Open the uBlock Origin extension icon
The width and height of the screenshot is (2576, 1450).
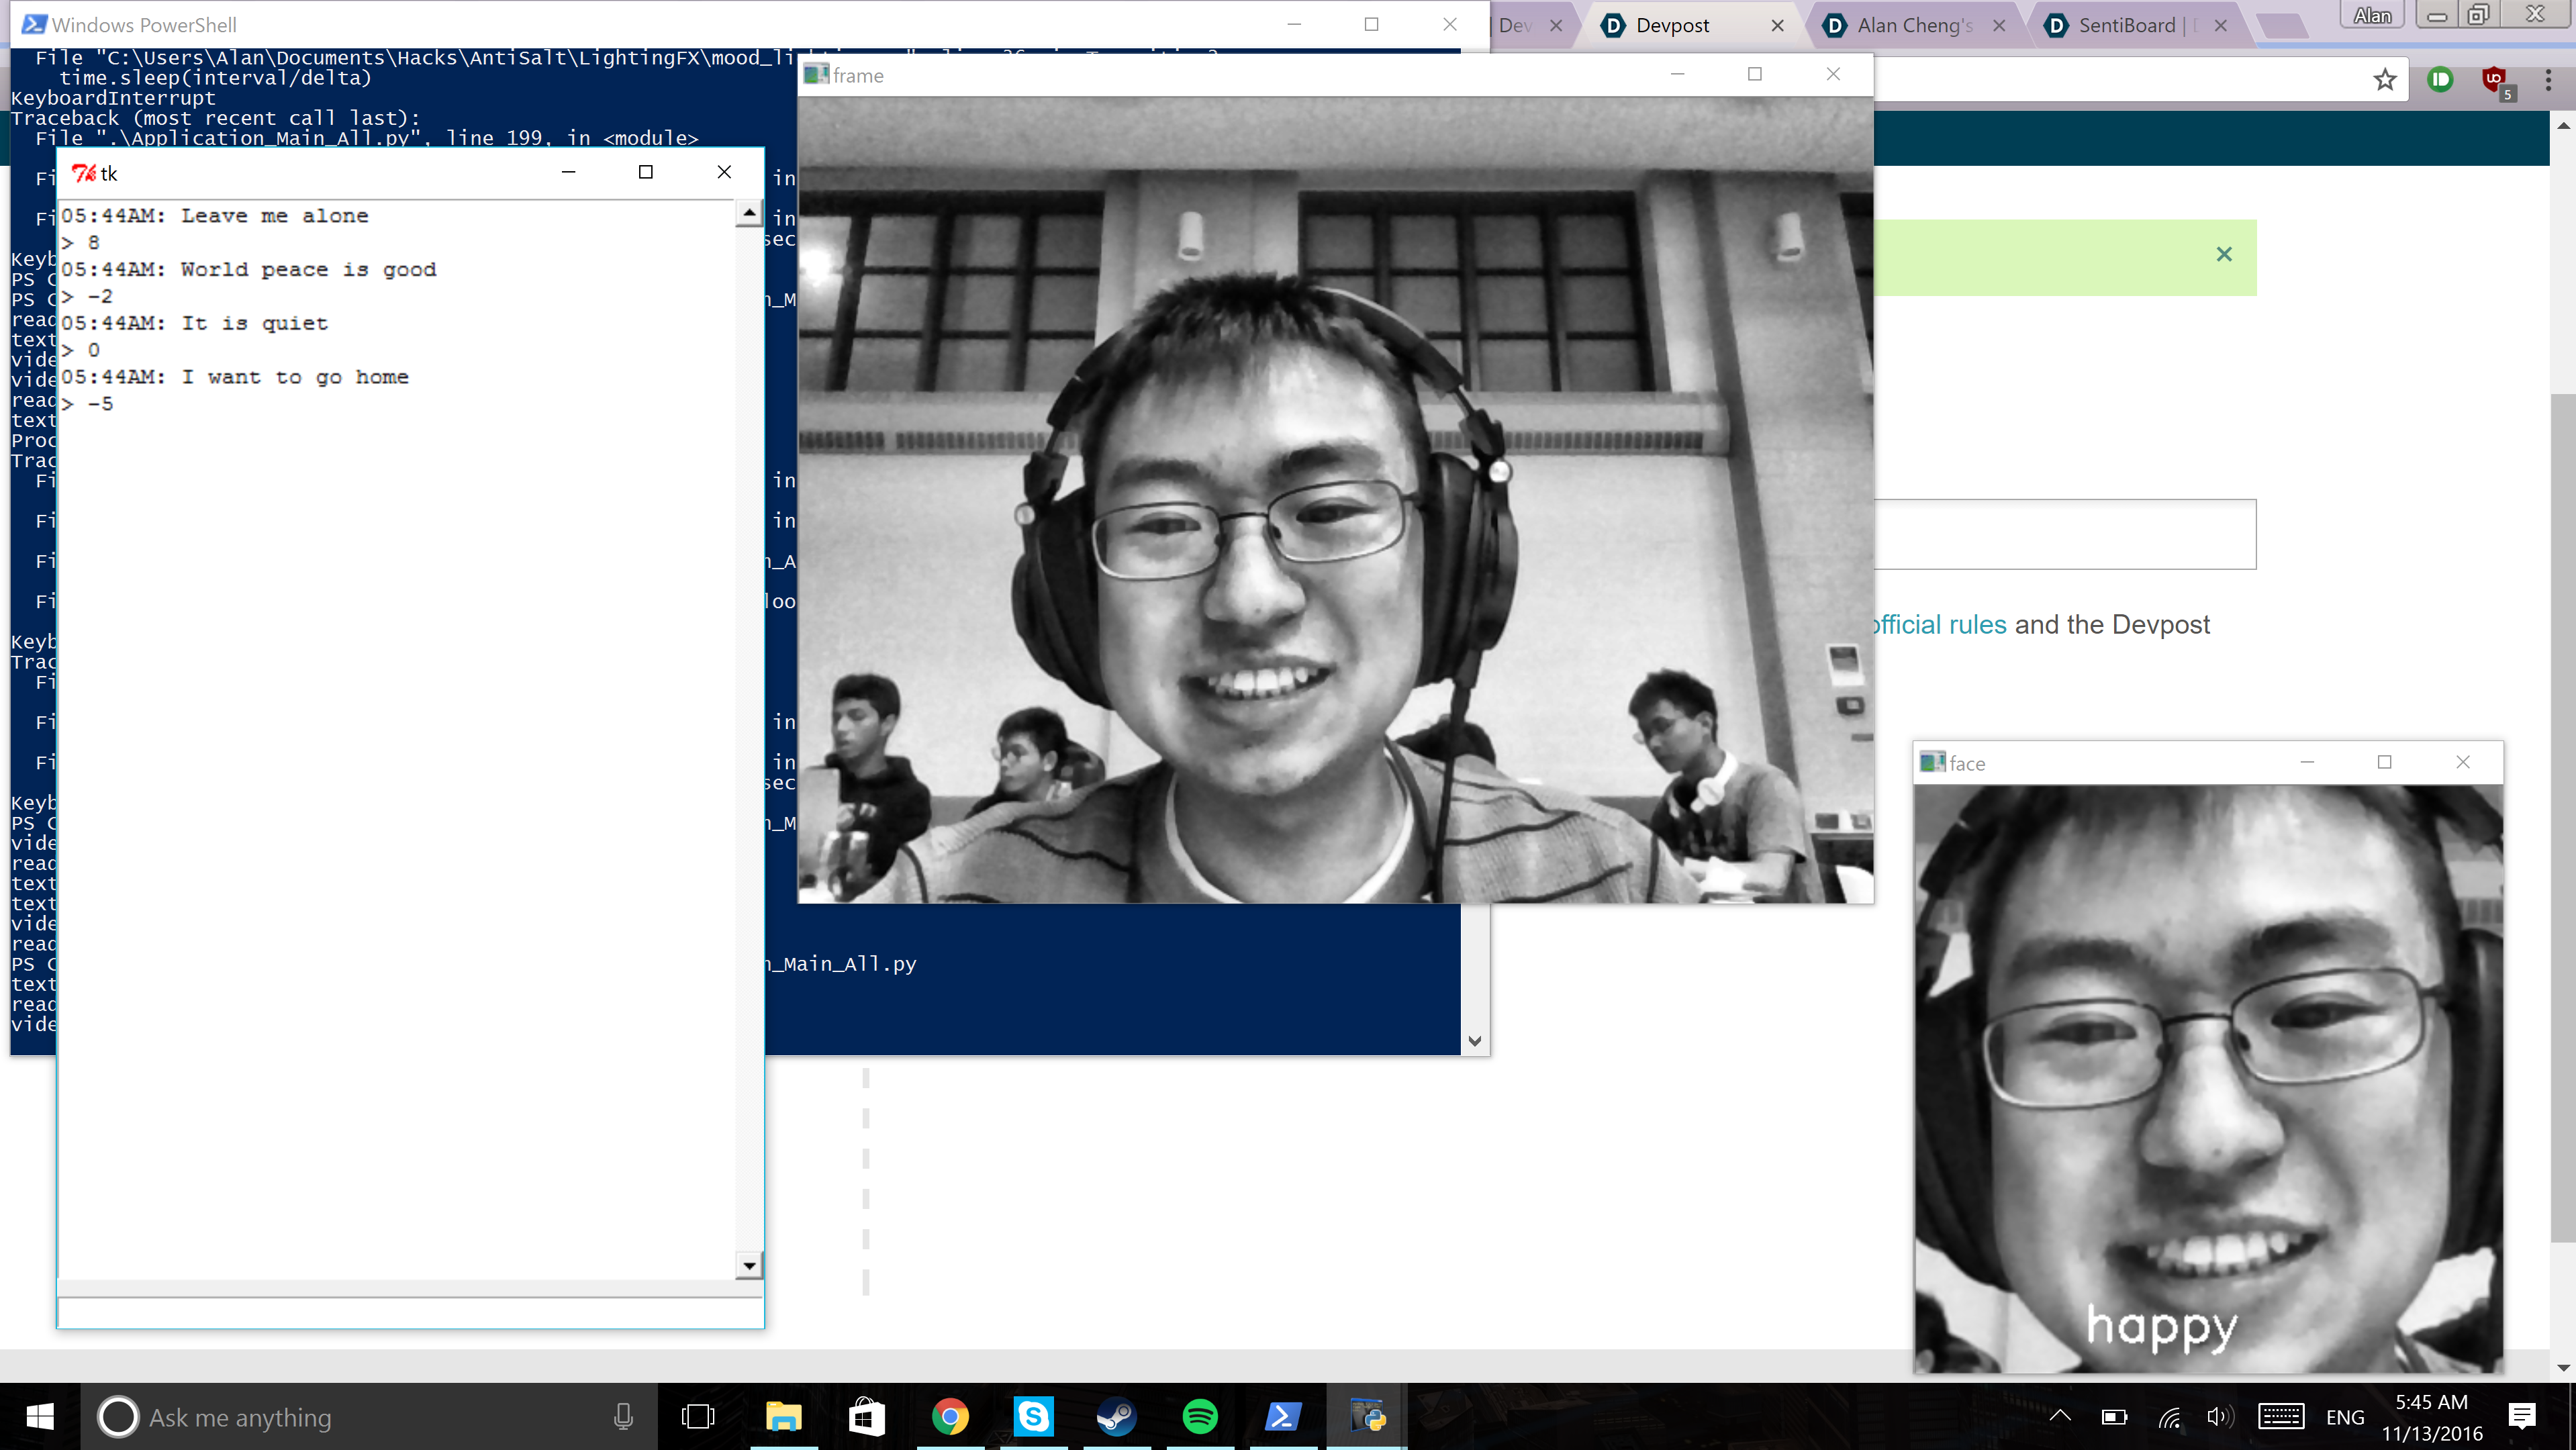[2496, 82]
